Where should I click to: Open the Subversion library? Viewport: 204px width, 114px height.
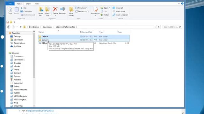(x=18, y=83)
